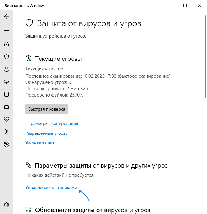Click the Текущие угрозы heading

pyautogui.click(x=58, y=59)
